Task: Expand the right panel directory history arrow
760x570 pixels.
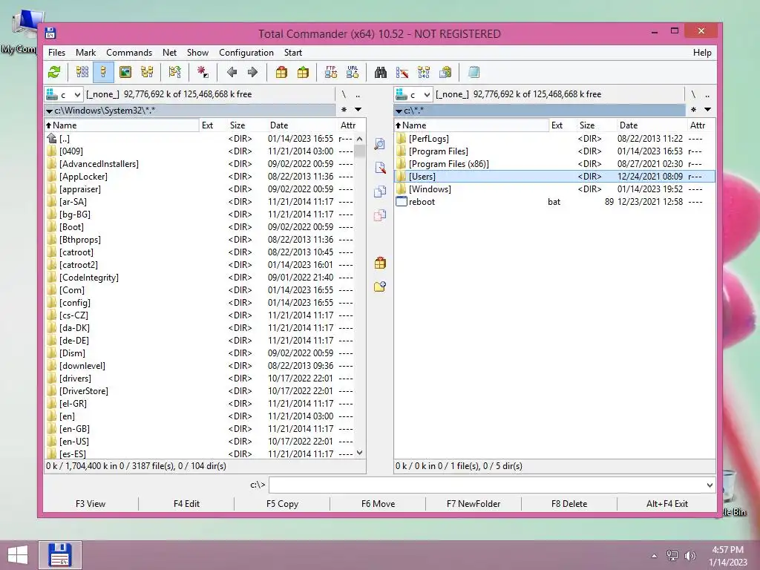Action: (x=707, y=110)
